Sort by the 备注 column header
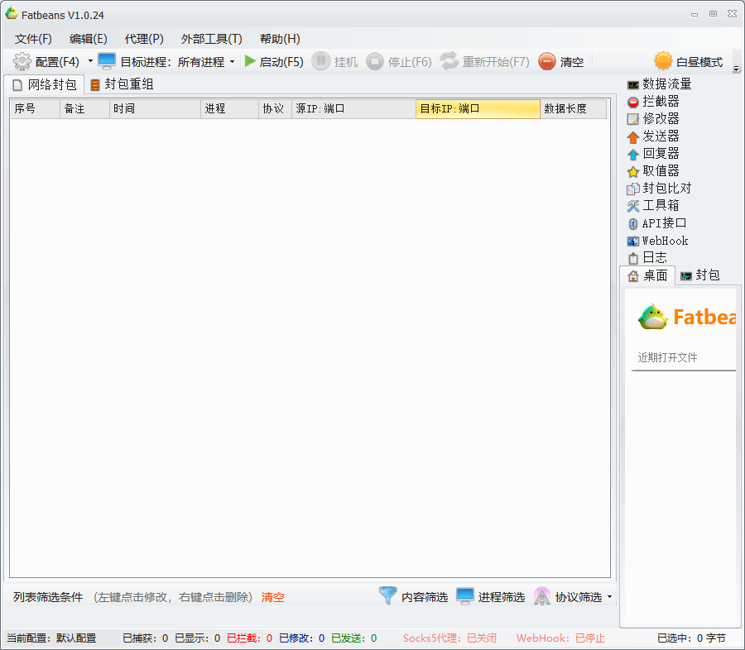Image resolution: width=745 pixels, height=650 pixels. click(84, 108)
